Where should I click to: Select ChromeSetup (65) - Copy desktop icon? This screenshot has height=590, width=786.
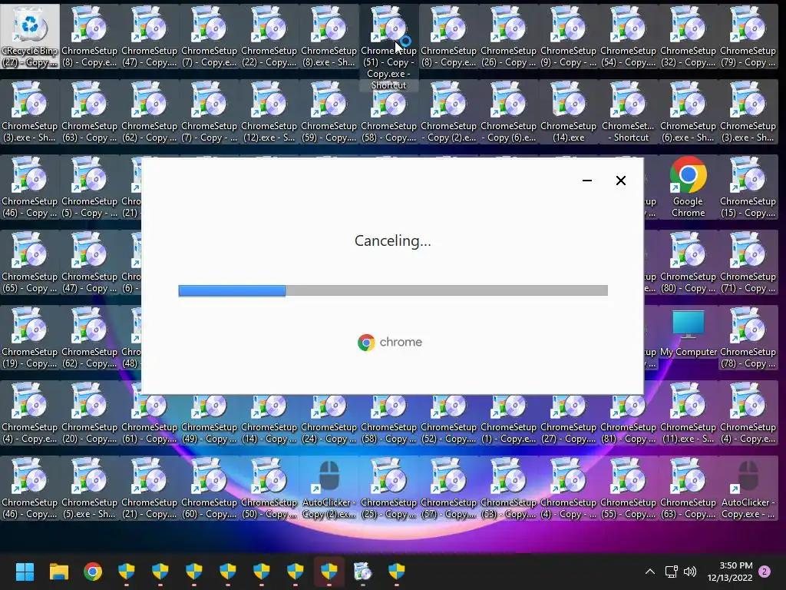(29, 262)
